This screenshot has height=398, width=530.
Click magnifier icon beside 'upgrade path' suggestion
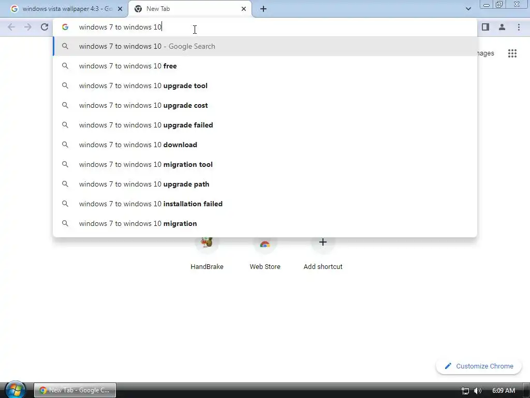tap(65, 184)
